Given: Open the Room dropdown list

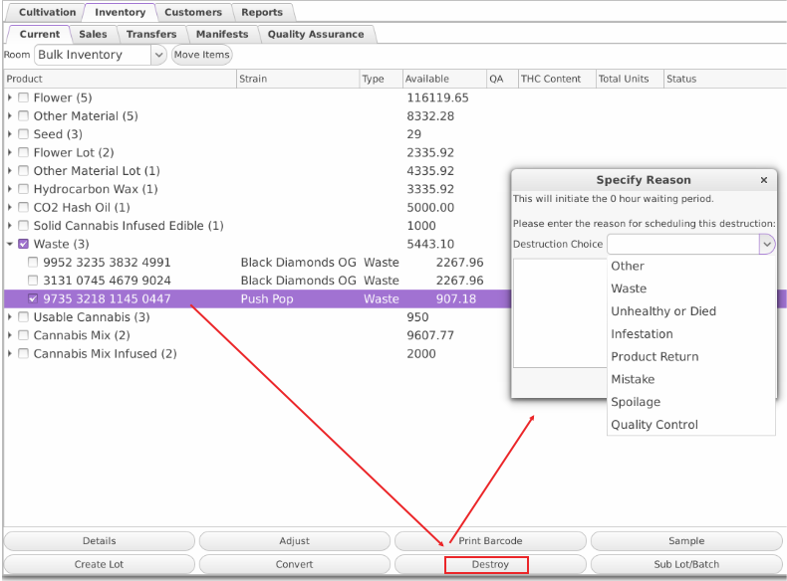Looking at the screenshot, I should [157, 56].
